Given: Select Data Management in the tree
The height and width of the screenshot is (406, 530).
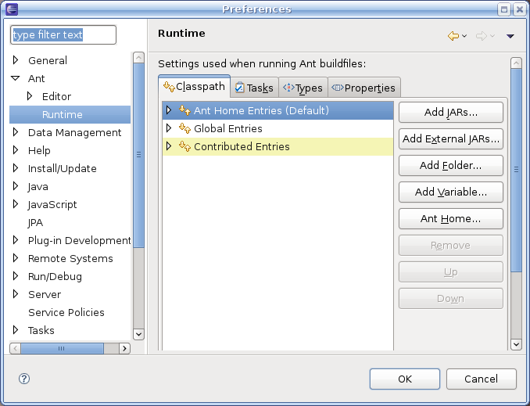Looking at the screenshot, I should pos(75,132).
